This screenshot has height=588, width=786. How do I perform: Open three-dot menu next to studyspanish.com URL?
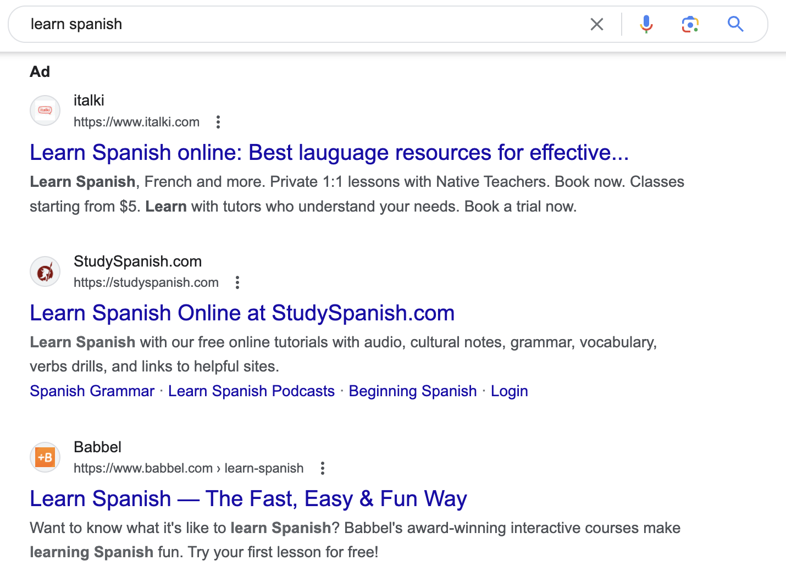click(x=237, y=282)
